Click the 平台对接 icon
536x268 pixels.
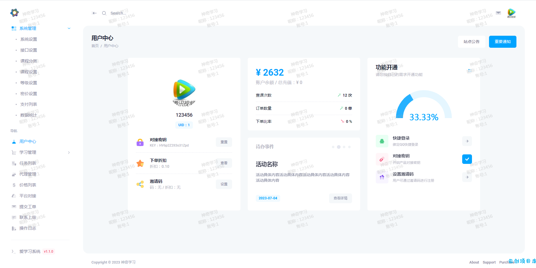tap(14, 196)
